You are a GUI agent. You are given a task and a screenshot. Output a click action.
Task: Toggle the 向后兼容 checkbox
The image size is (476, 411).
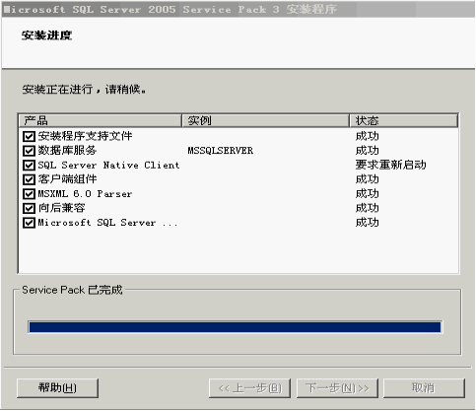click(x=29, y=208)
